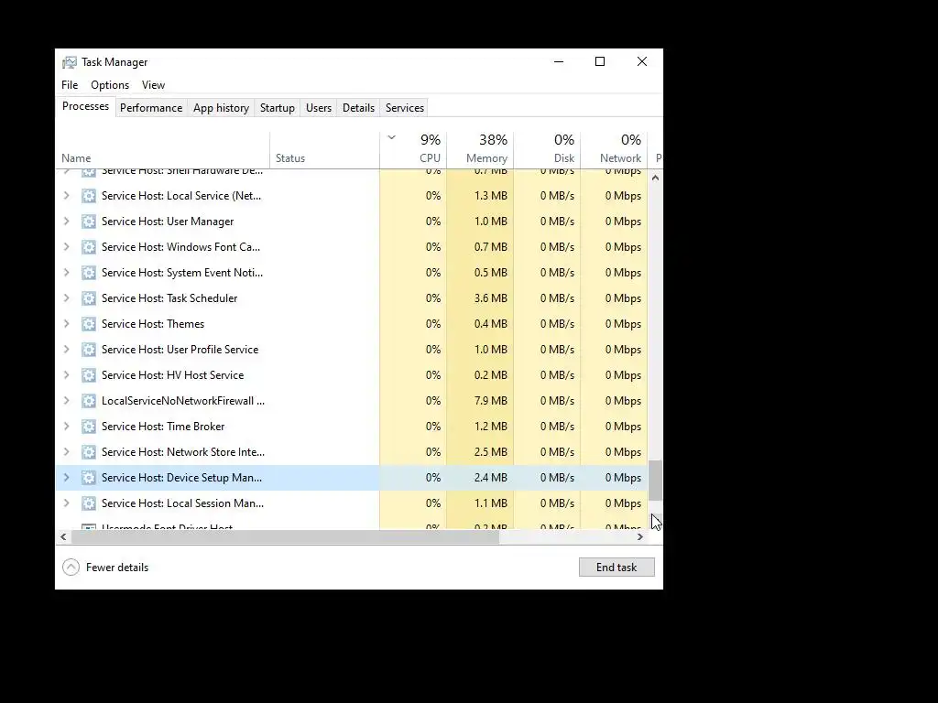Image resolution: width=938 pixels, height=703 pixels.
Task: Sort by the CPU column header
Action: 413,149
